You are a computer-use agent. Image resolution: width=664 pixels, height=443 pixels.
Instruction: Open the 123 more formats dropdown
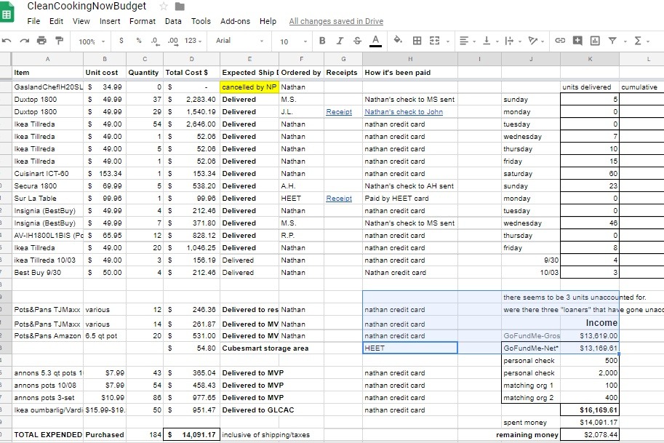pyautogui.click(x=193, y=41)
